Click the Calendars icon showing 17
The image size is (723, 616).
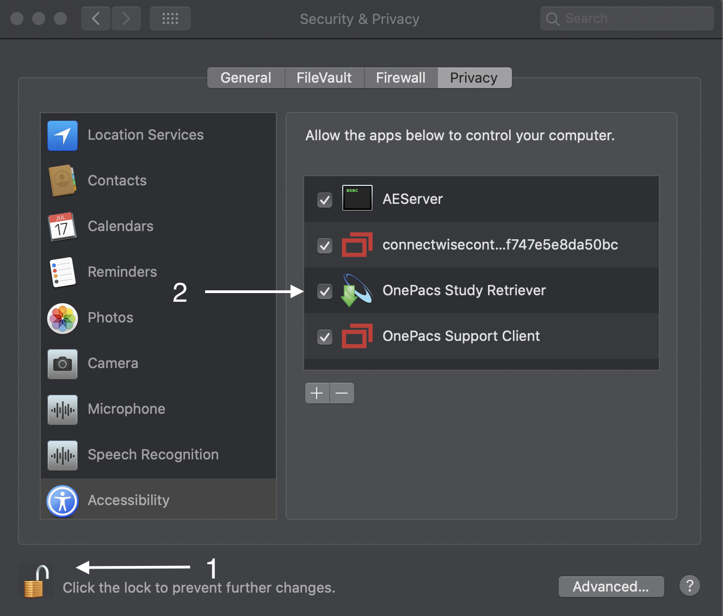click(62, 226)
